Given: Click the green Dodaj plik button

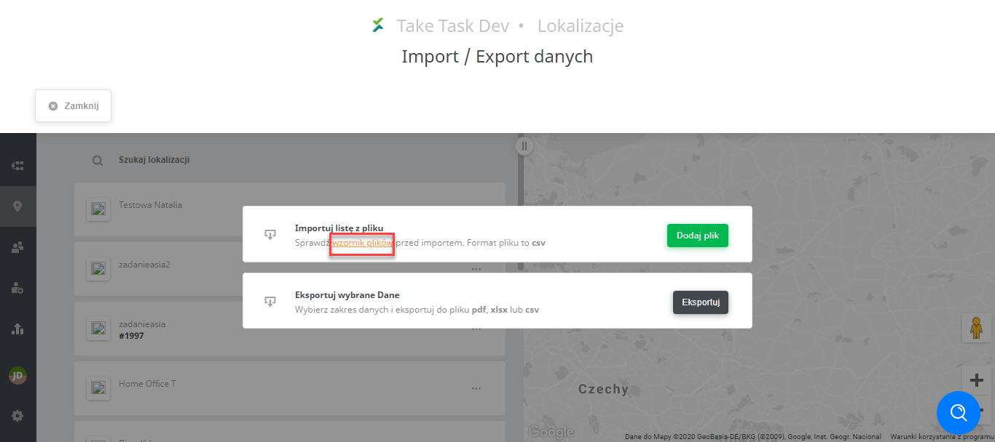Looking at the screenshot, I should point(698,236).
